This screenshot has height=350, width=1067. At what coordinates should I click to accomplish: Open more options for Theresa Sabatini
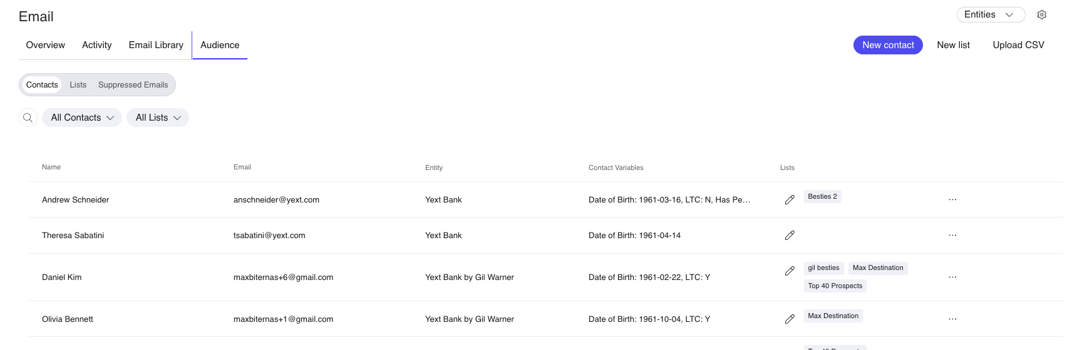[952, 235]
